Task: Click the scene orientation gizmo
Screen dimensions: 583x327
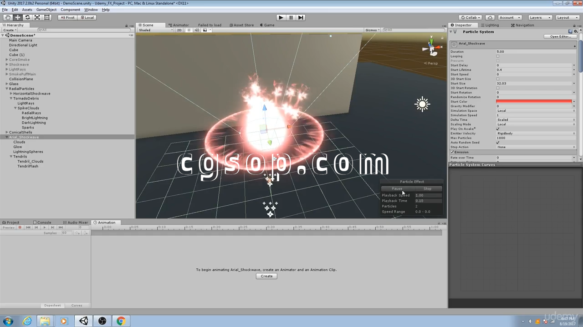Action: coord(431,48)
